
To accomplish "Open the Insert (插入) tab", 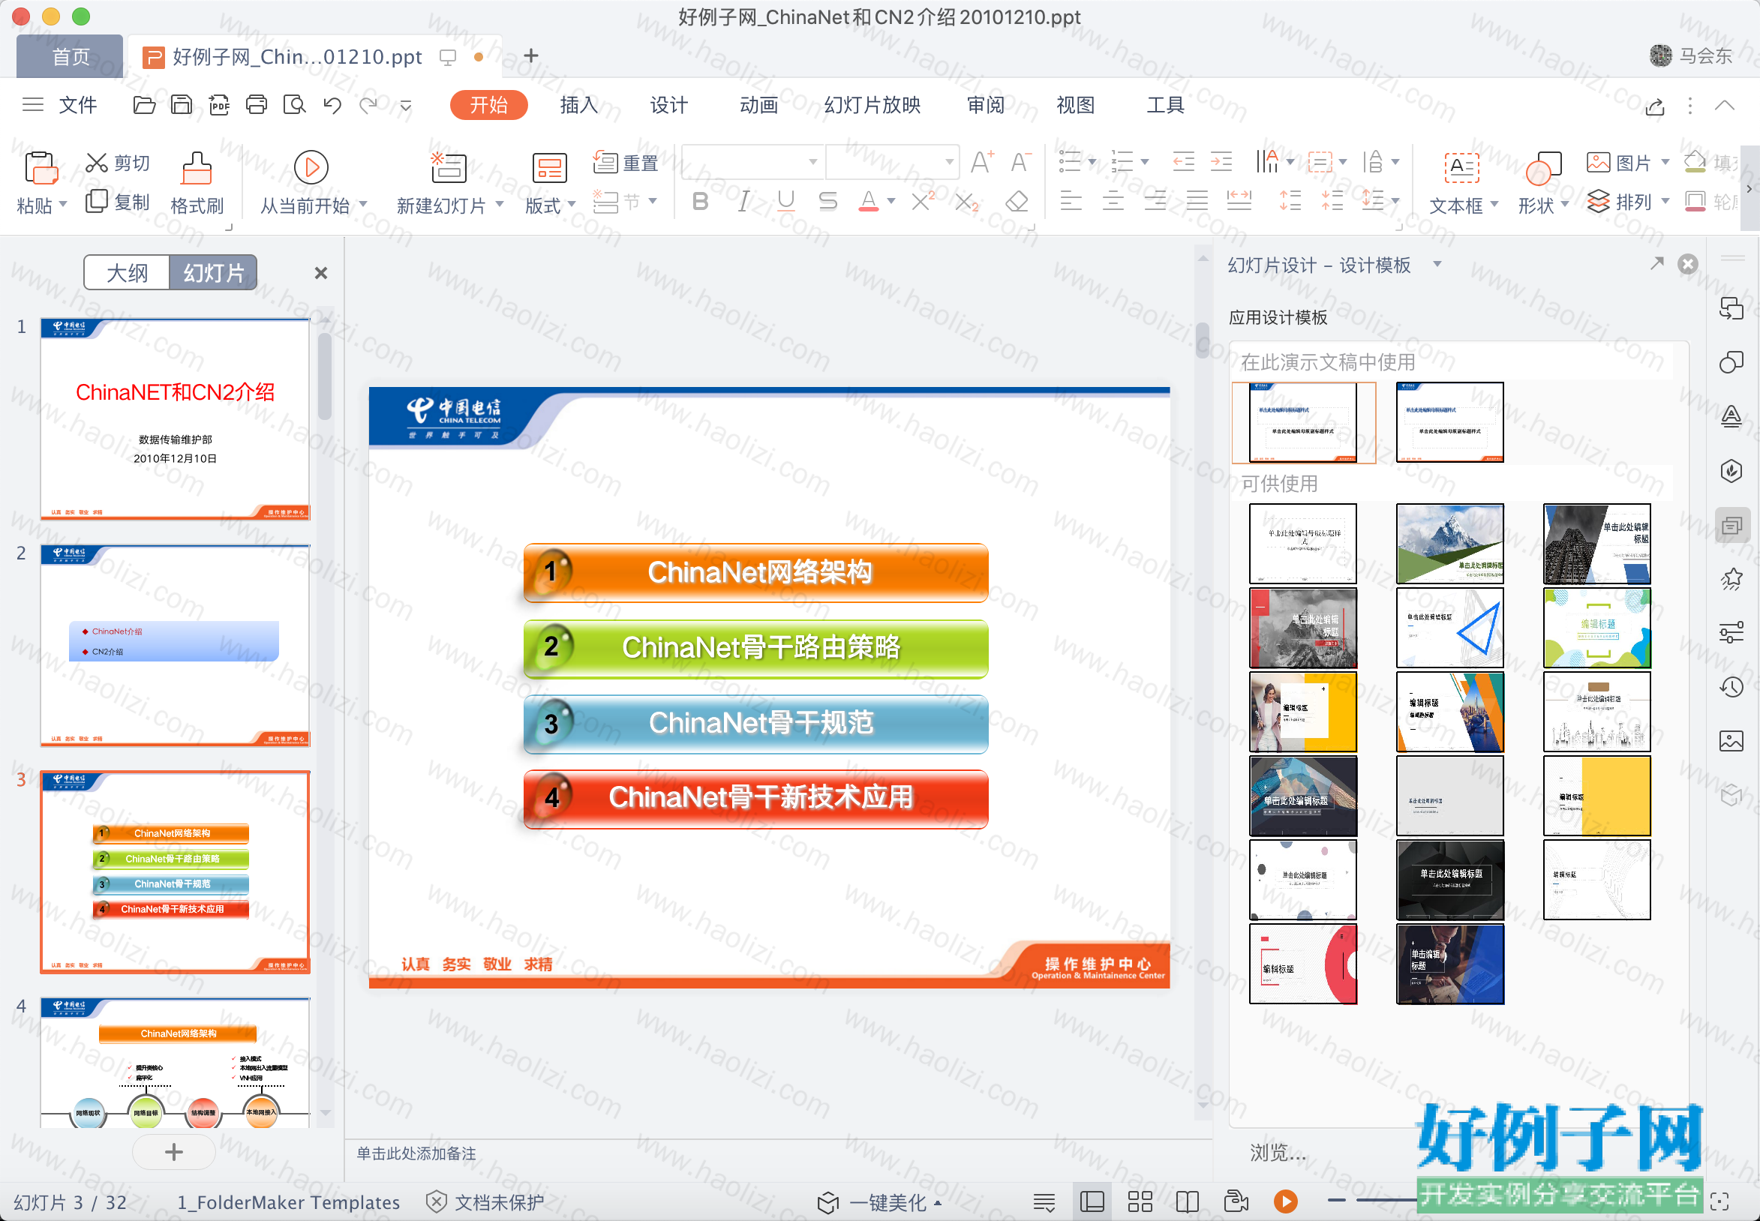I will (578, 105).
